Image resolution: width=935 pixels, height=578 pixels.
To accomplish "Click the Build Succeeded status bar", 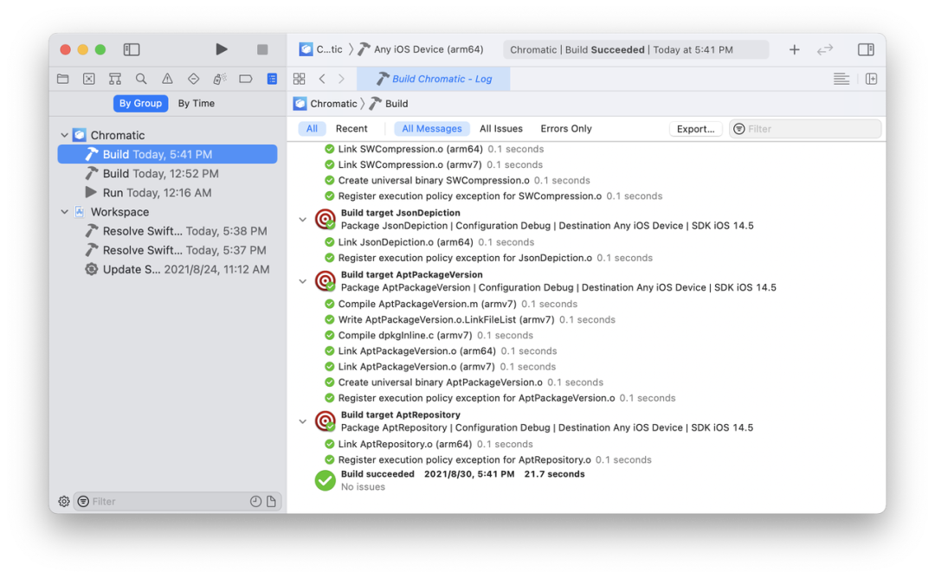I will [x=635, y=49].
